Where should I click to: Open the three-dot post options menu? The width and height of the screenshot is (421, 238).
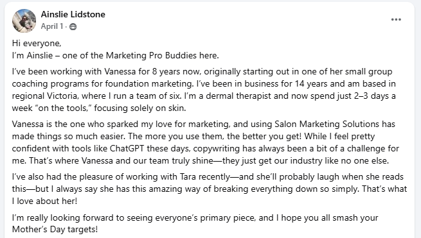(396, 19)
